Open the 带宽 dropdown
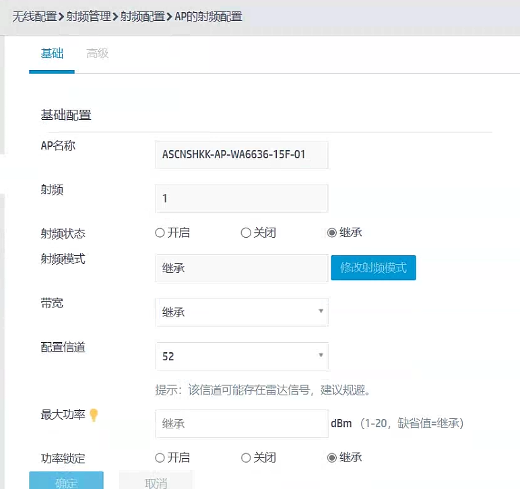The width and height of the screenshot is (520, 489). pyautogui.click(x=242, y=312)
